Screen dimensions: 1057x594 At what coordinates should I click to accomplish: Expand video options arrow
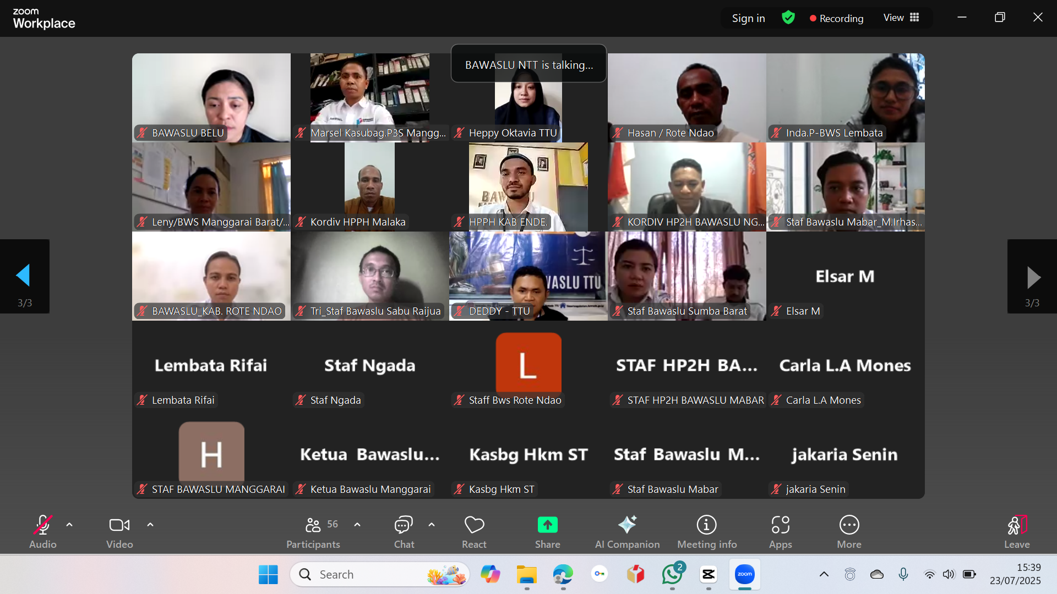coord(150,525)
